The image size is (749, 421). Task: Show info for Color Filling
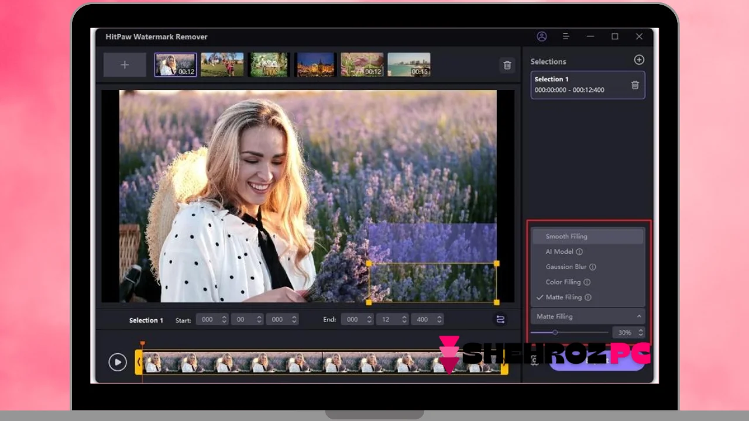pyautogui.click(x=587, y=282)
